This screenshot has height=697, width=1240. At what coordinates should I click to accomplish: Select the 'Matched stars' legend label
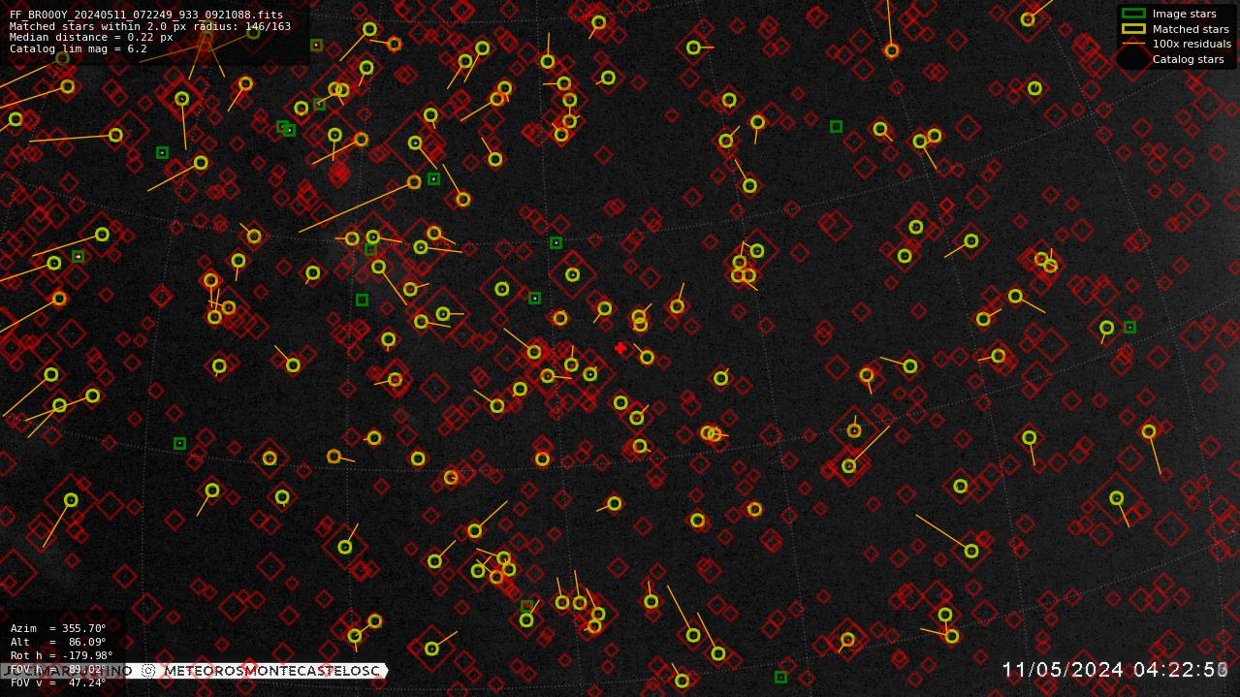click(x=1191, y=29)
